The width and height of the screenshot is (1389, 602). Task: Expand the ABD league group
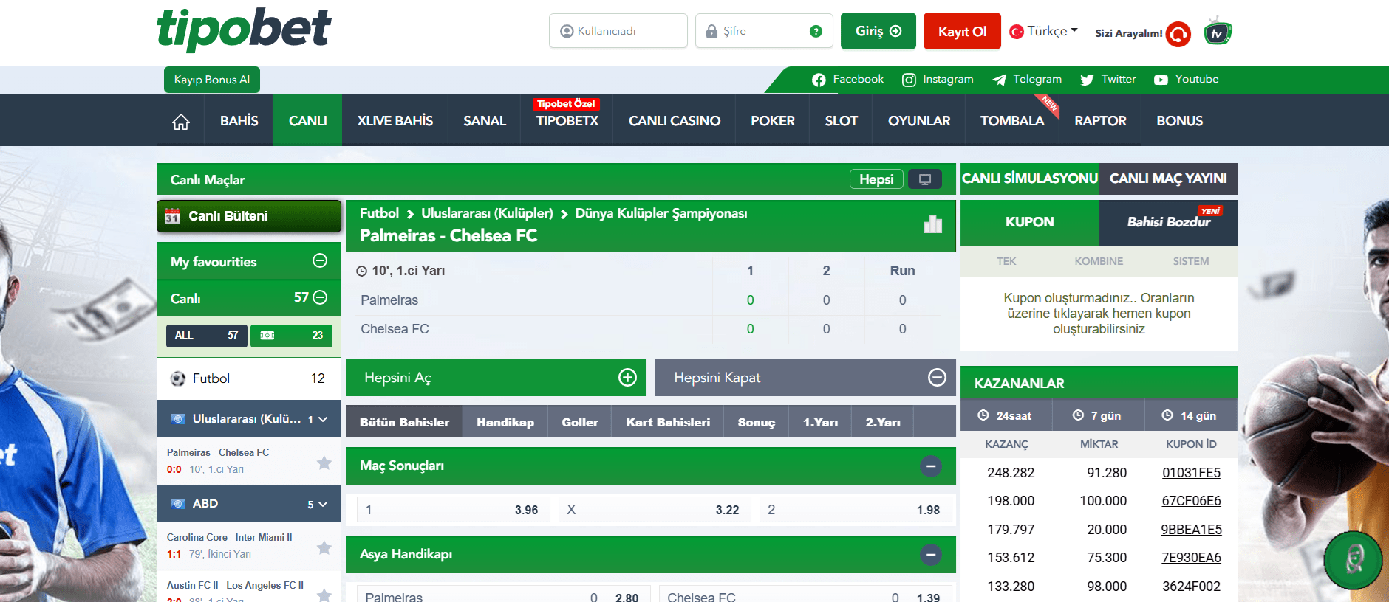tap(323, 504)
